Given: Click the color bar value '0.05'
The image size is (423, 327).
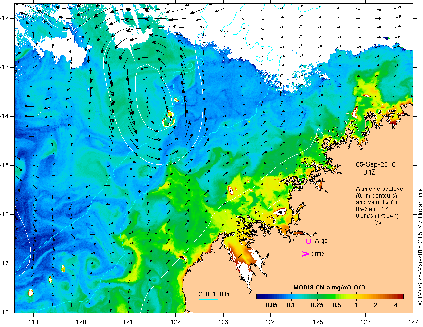Looking at the screenshot, I should pyautogui.click(x=272, y=305).
